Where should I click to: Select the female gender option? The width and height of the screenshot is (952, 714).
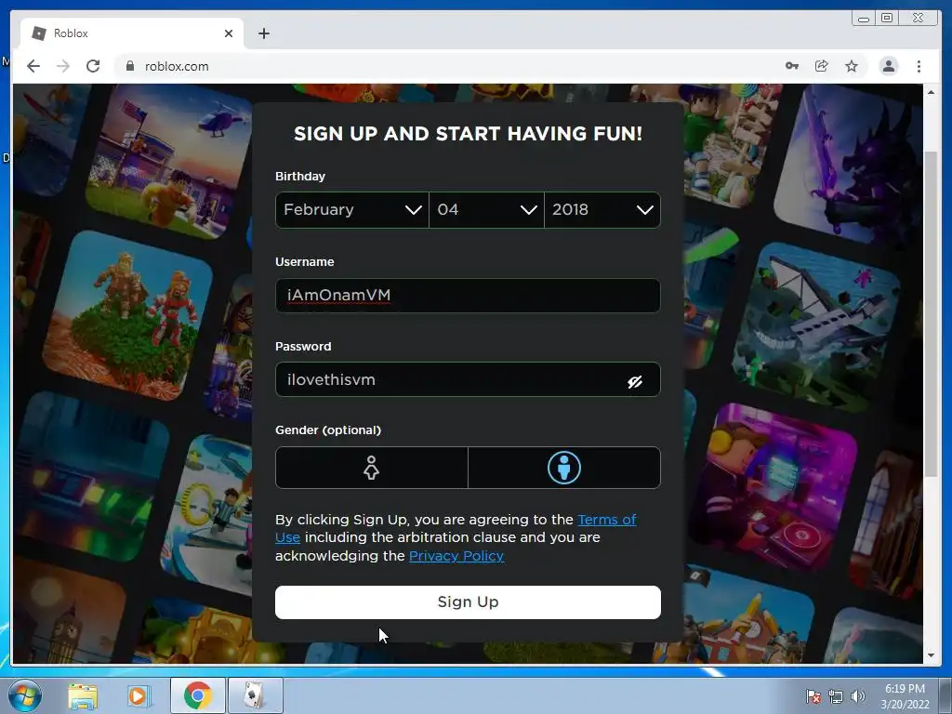(x=372, y=468)
